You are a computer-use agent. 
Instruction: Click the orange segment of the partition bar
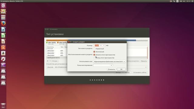pos(57,40)
